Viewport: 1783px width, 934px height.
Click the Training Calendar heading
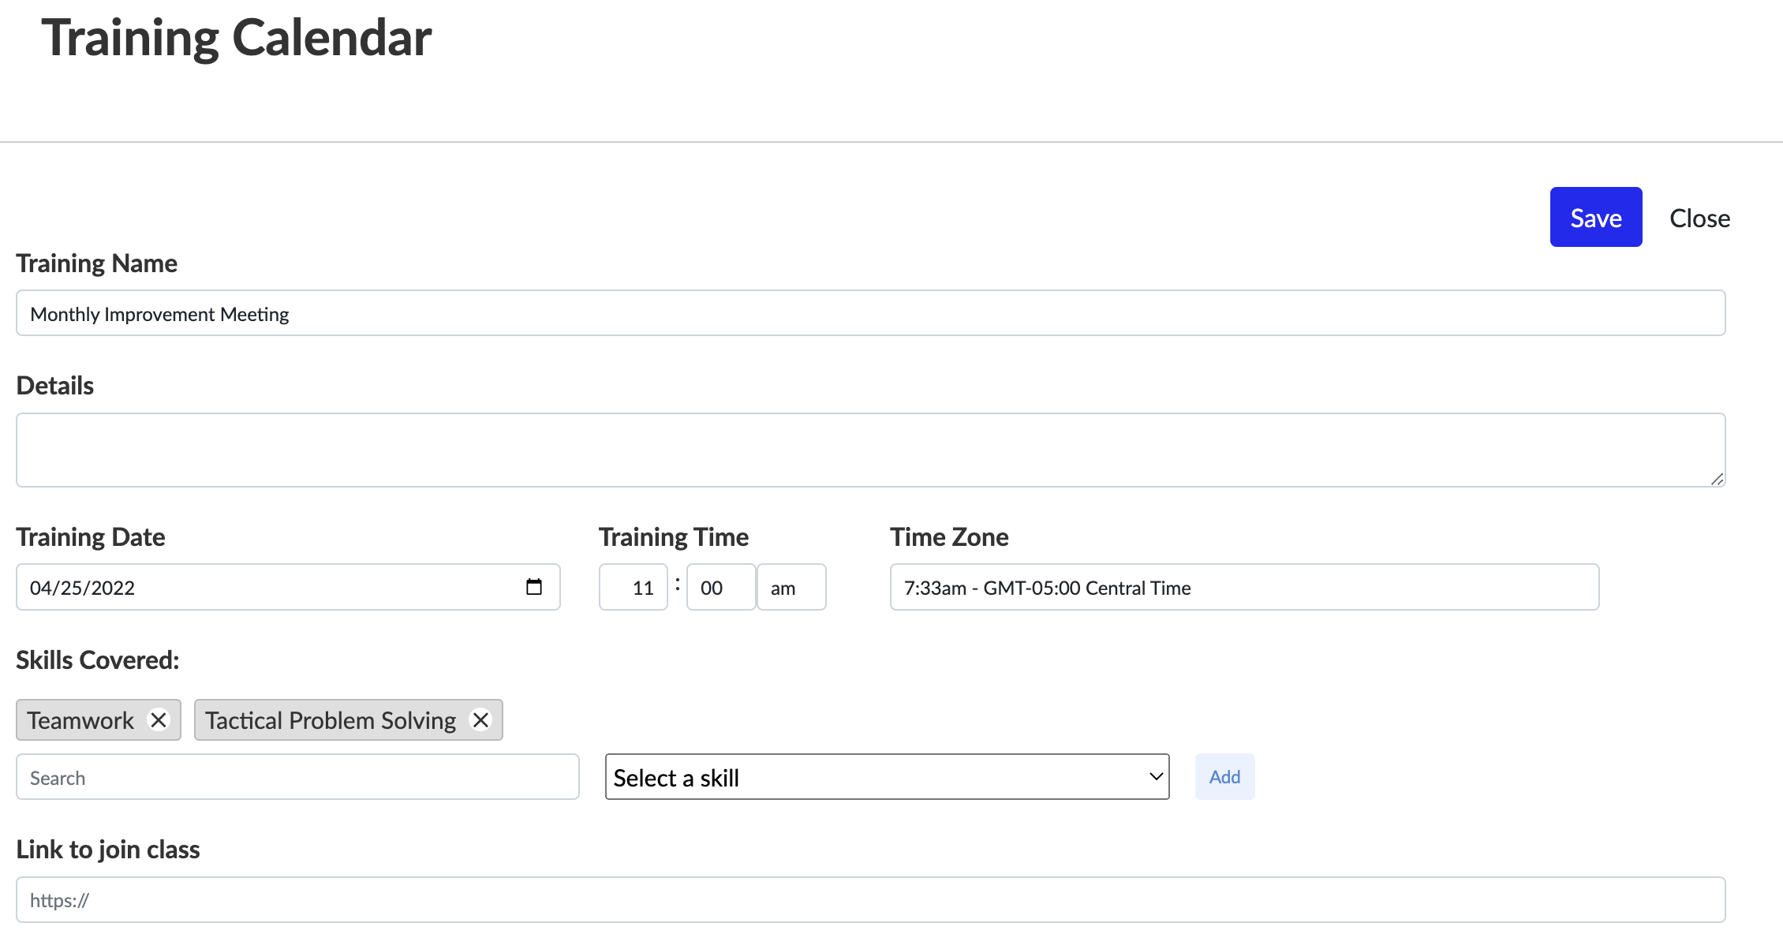(x=236, y=37)
